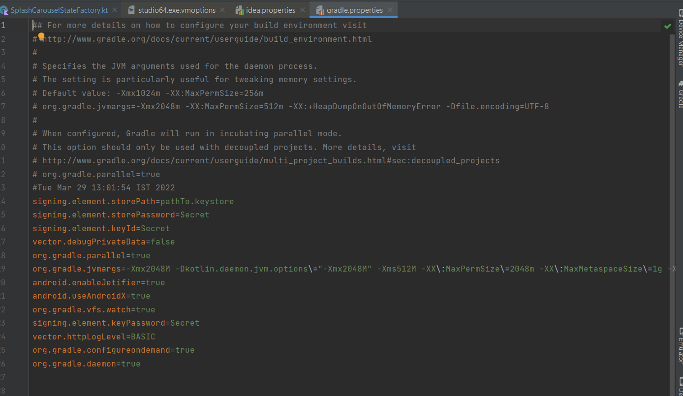Viewport: 683px width, 396px height.
Task: Open the Gradle tool window
Action: (680, 95)
